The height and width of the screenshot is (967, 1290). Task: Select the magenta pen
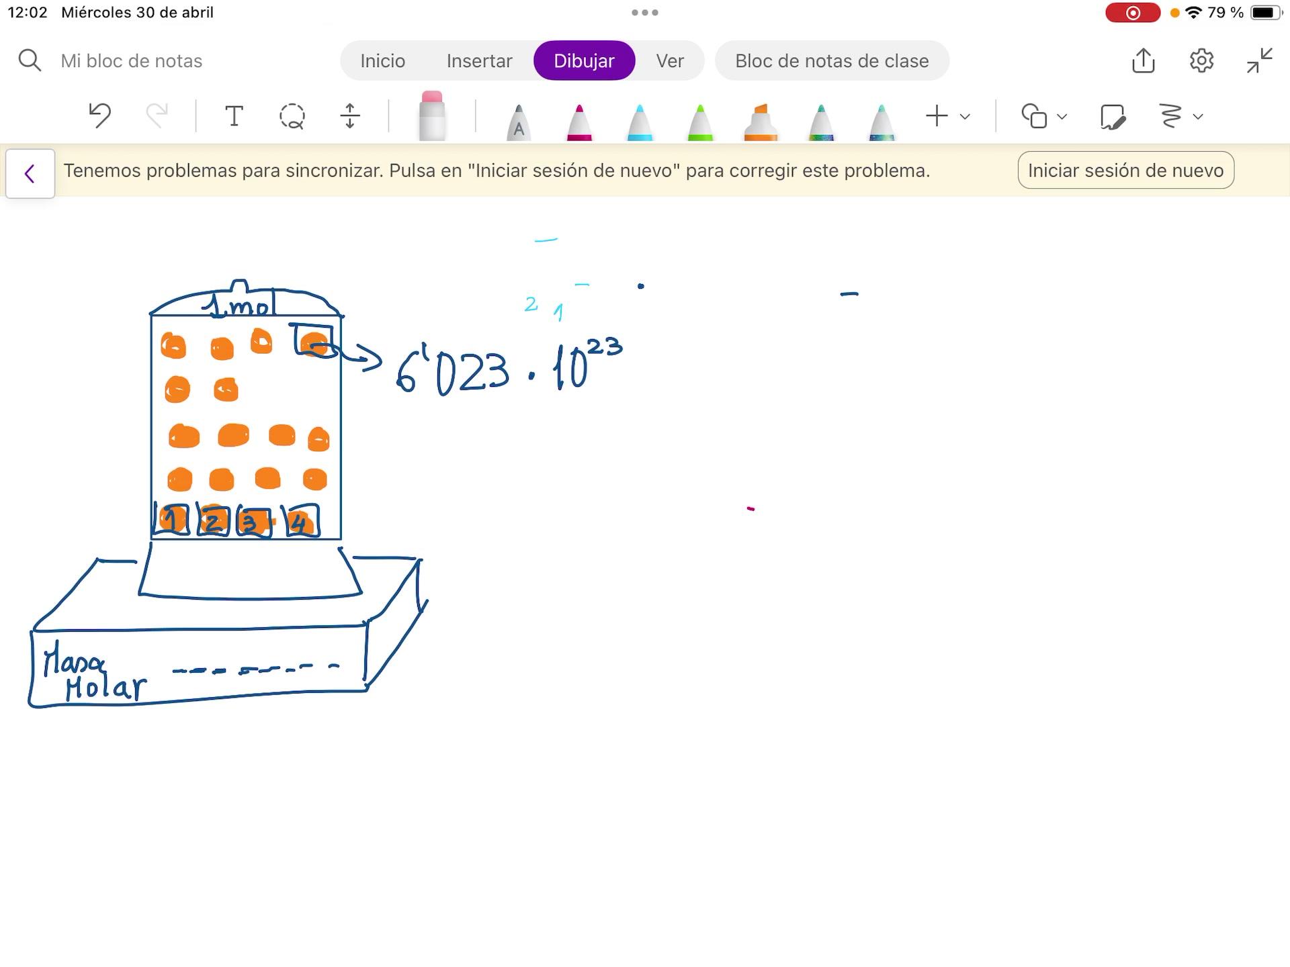(x=579, y=122)
